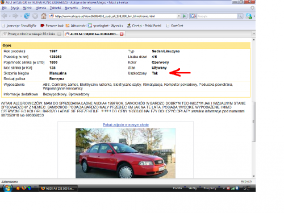Open the Onet.pl - Polski Portal bookmark
This screenshot has width=284, height=213.
pos(144,26)
